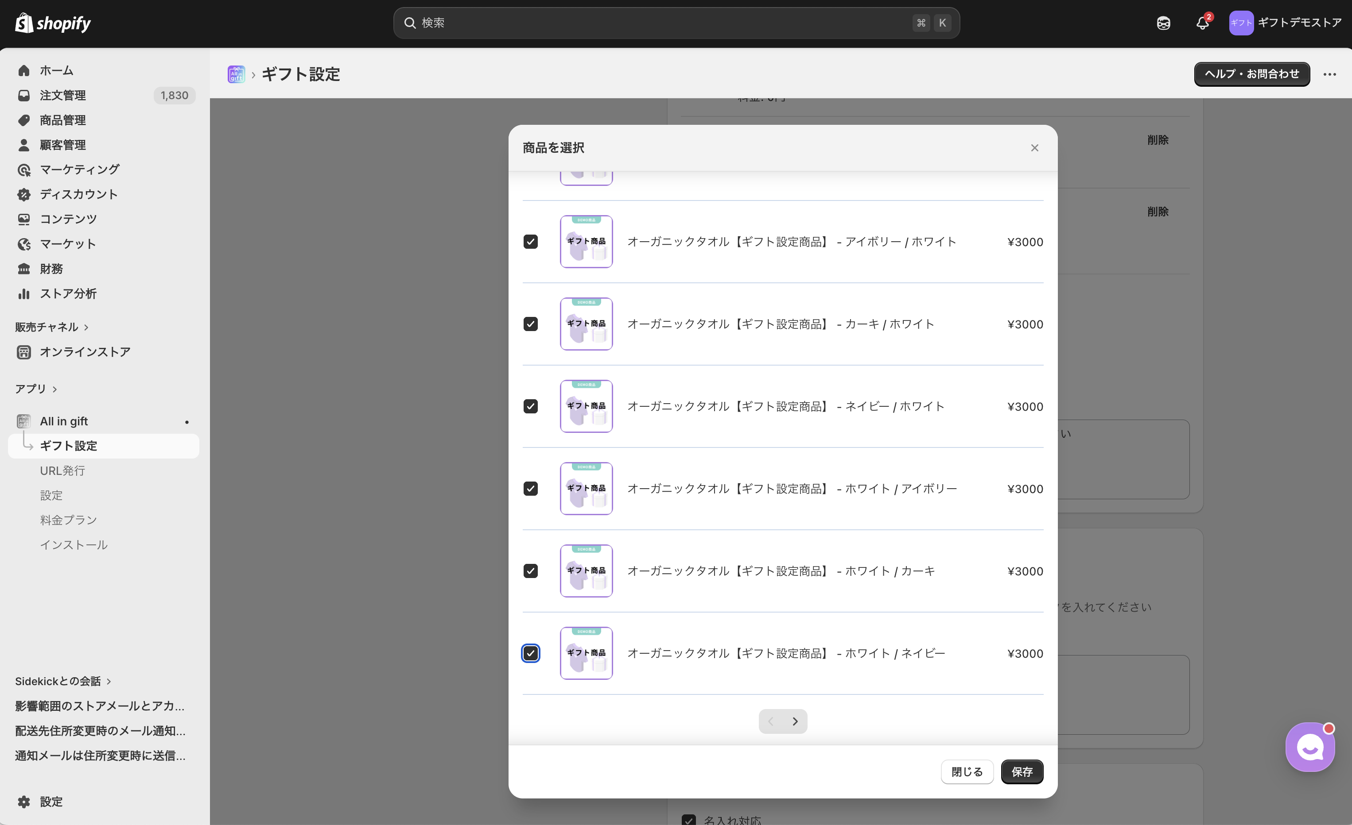The width and height of the screenshot is (1352, 825).
Task: Click the 閉じる close button
Action: [x=967, y=772]
